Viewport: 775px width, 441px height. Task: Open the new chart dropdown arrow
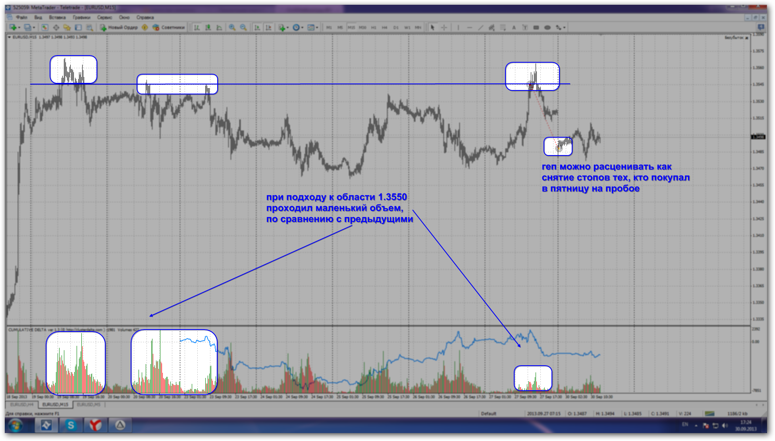[19, 27]
